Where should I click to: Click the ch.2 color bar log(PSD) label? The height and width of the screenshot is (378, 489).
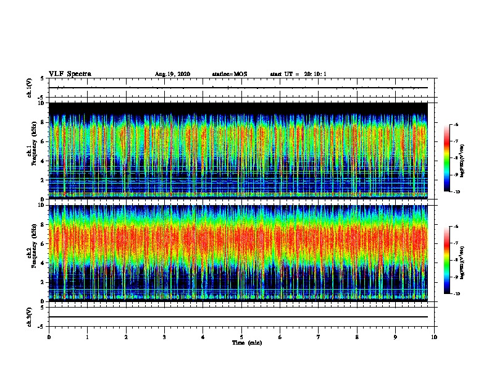(462, 262)
